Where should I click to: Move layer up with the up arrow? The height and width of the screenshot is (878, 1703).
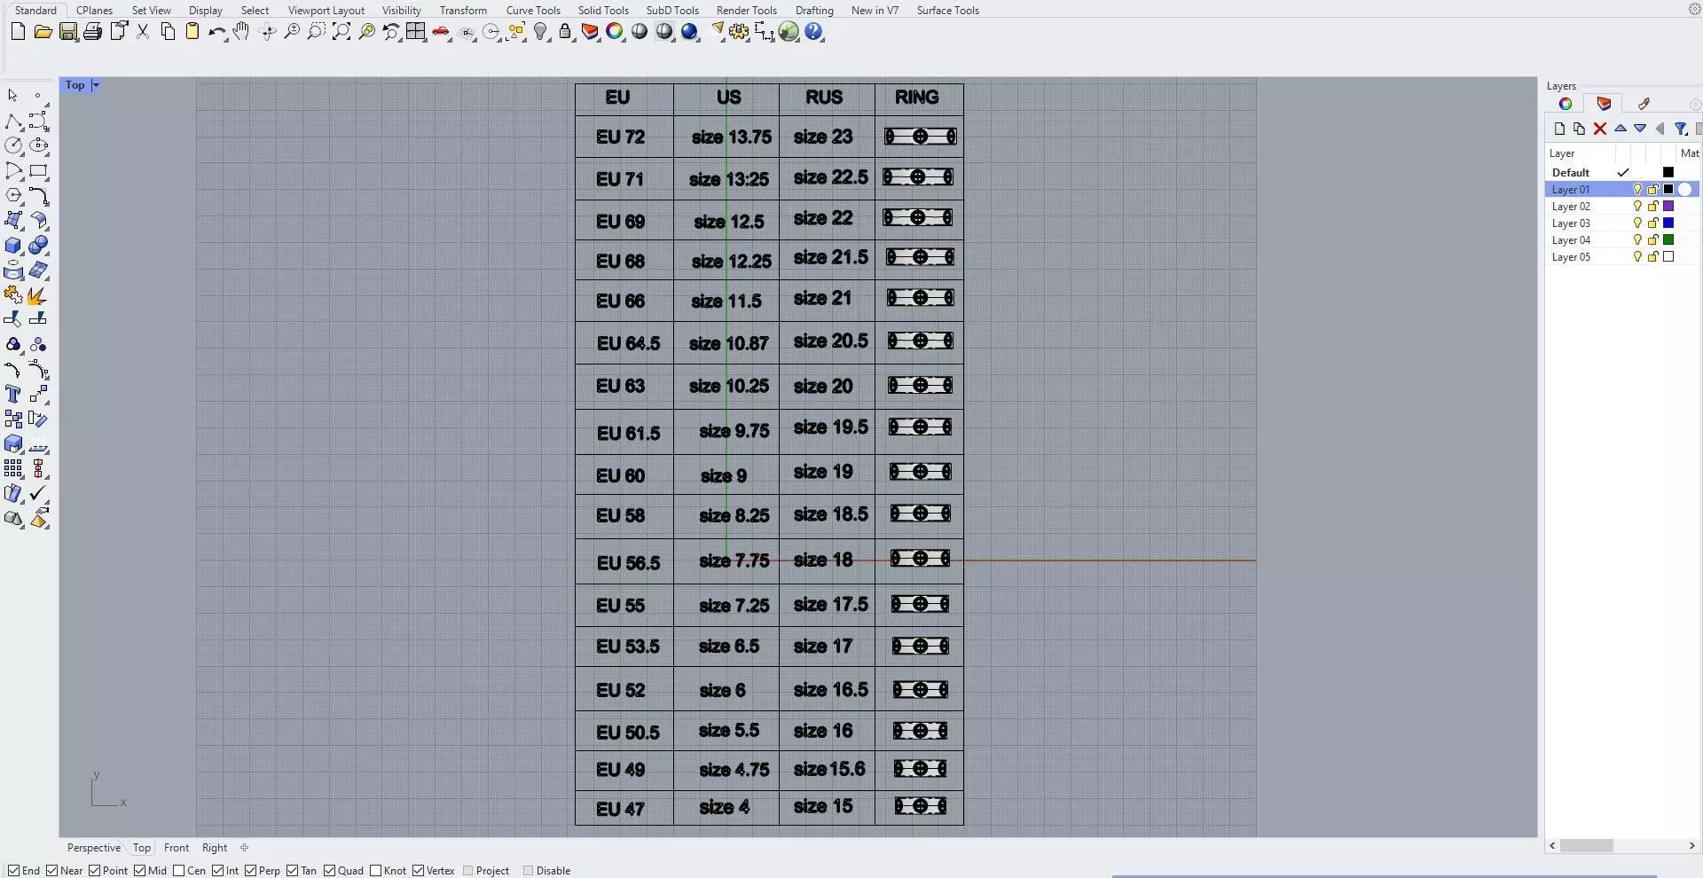(1621, 129)
